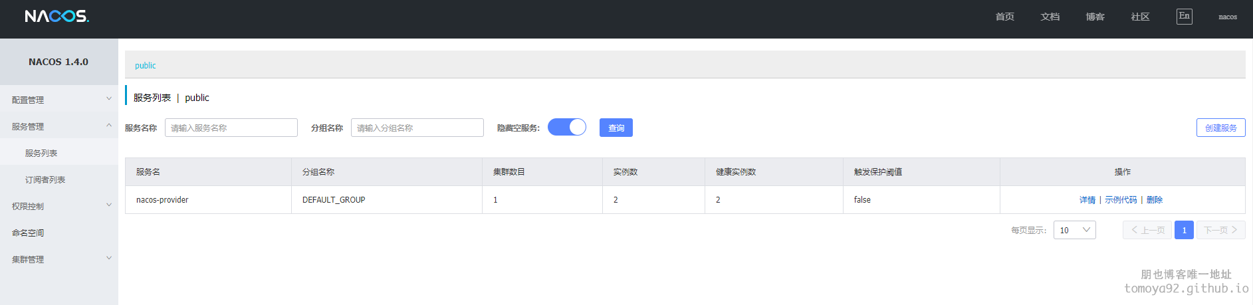The image size is (1253, 305).
Task: Expand the 权限控制 menu chevron
Action: (x=109, y=205)
